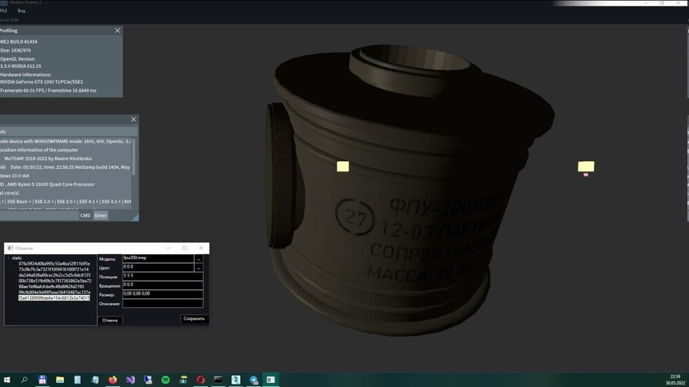The height and width of the screenshot is (387, 689).
Task: Select object da2d4a636a60cec in tree
Action: [x=54, y=275]
